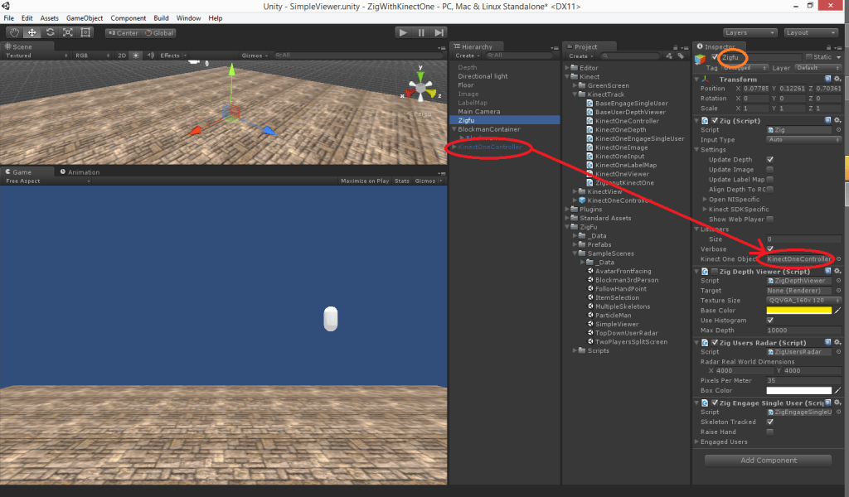Click the eyedropper next to Base Color
Viewport: 849px width, 497px height.
tap(837, 311)
